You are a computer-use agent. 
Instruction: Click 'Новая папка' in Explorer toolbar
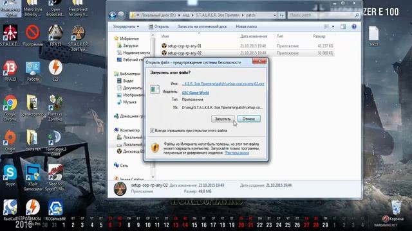(x=246, y=27)
